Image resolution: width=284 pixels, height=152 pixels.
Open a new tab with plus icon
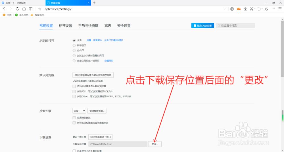pyautogui.click(x=94, y=3)
